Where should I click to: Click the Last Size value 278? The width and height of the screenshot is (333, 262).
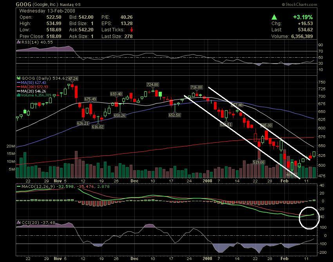(x=128, y=36)
